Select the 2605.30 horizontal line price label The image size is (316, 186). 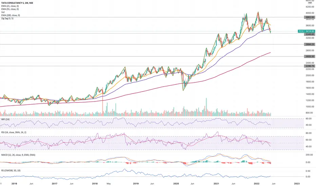[310, 56]
